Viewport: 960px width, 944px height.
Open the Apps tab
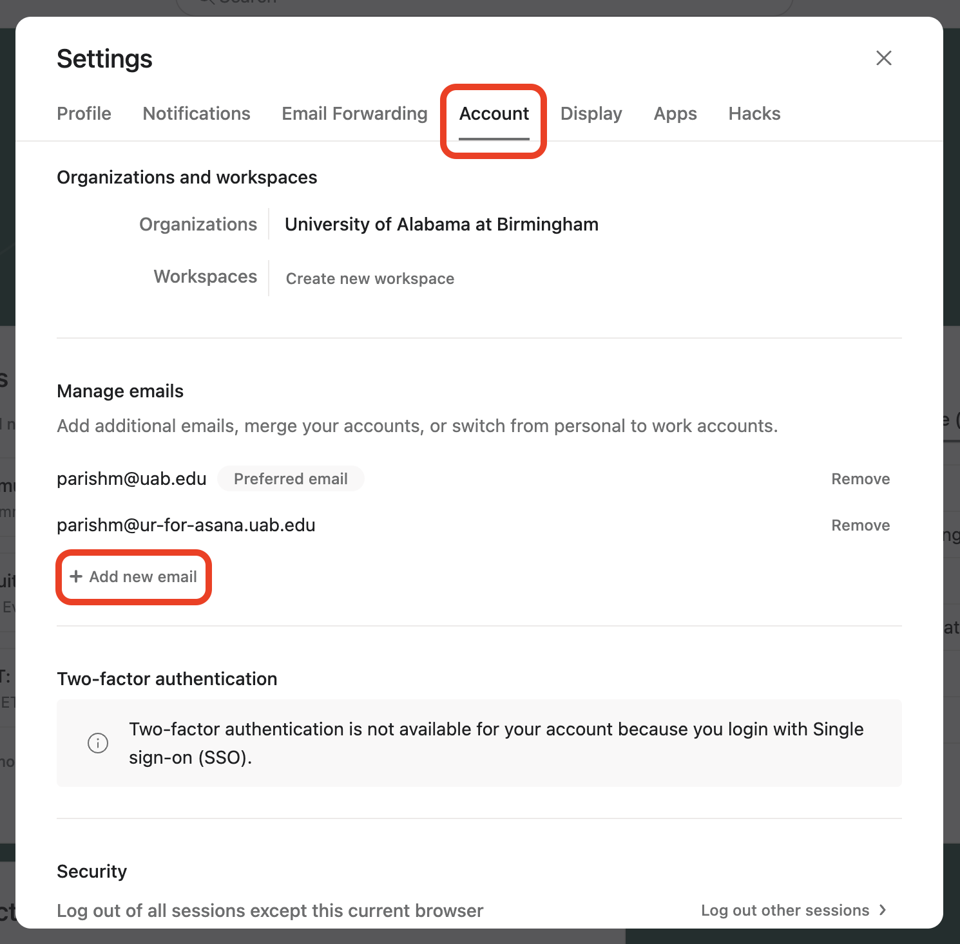675,113
